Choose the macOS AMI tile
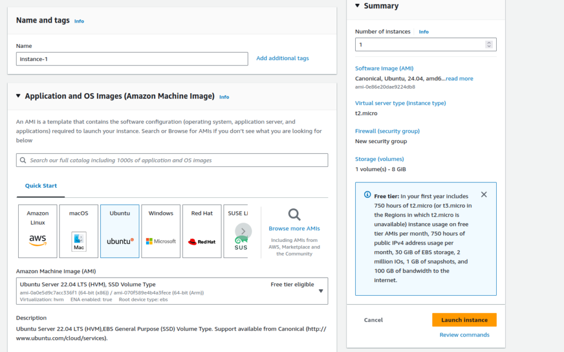 [79, 231]
